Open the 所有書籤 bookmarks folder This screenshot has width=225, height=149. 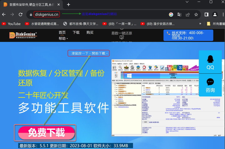pyautogui.click(x=216, y=24)
